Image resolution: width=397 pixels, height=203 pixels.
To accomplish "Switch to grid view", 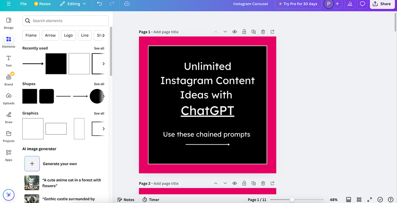I will (x=359, y=200).
